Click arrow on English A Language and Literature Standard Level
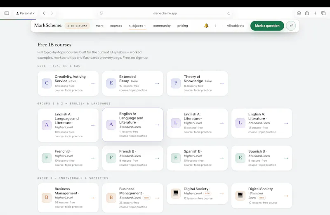The height and width of the screenshot is (215, 330). (x=157, y=125)
